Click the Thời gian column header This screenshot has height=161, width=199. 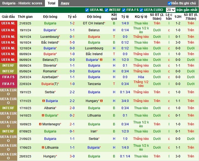coord(25,17)
